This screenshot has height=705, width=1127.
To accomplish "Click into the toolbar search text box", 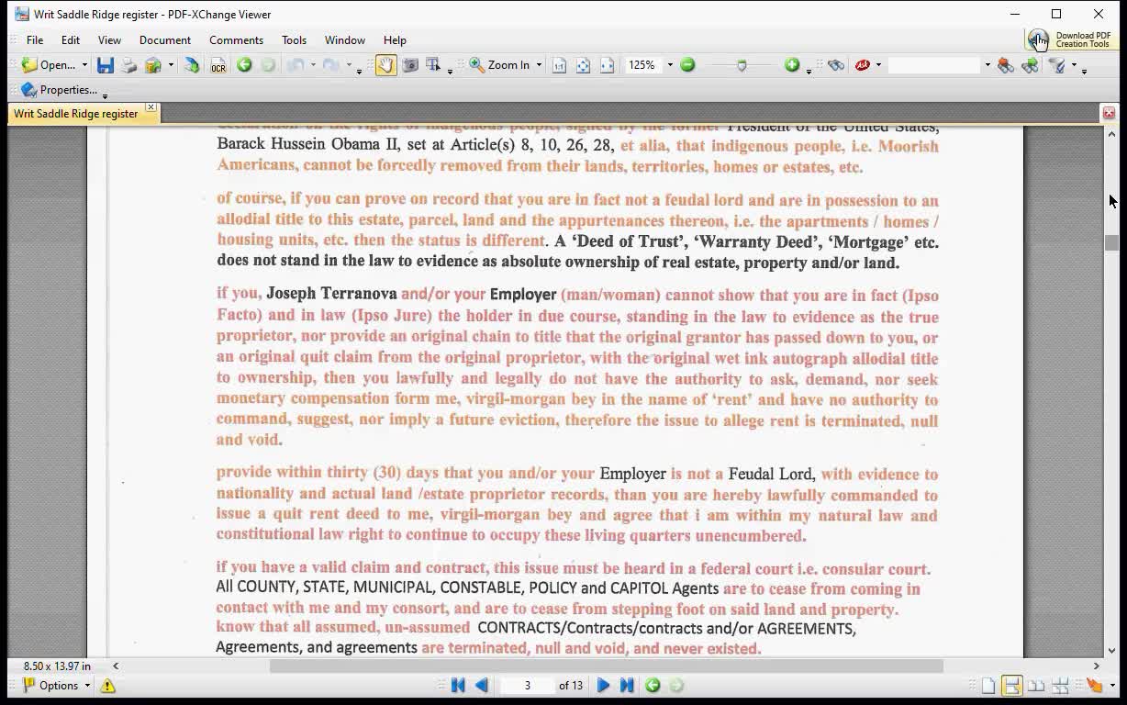I will 933,65.
